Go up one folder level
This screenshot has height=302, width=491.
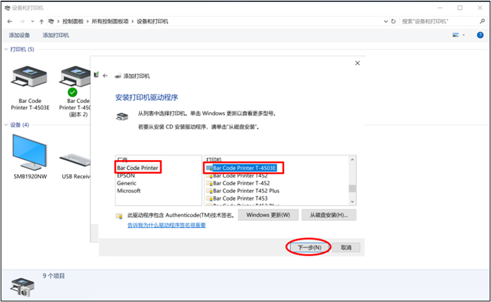point(41,21)
